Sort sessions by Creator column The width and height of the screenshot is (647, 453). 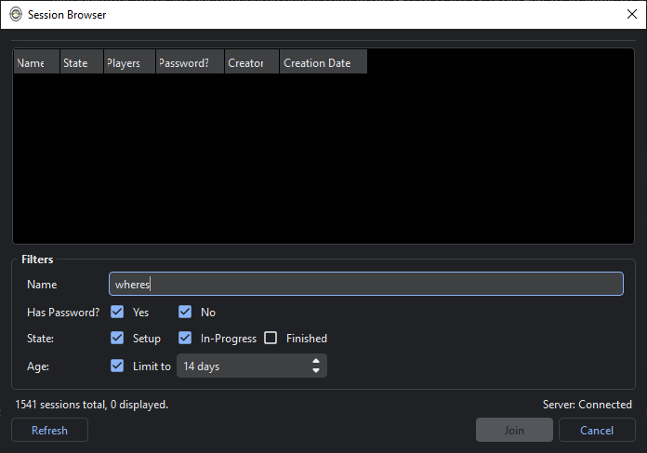point(252,62)
